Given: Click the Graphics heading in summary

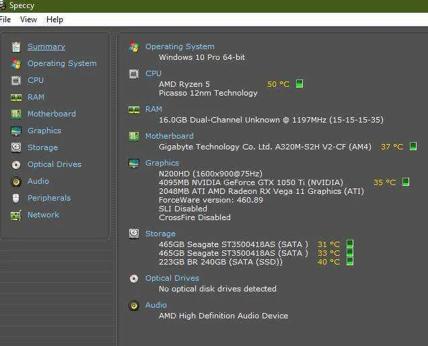Looking at the screenshot, I should 162,163.
